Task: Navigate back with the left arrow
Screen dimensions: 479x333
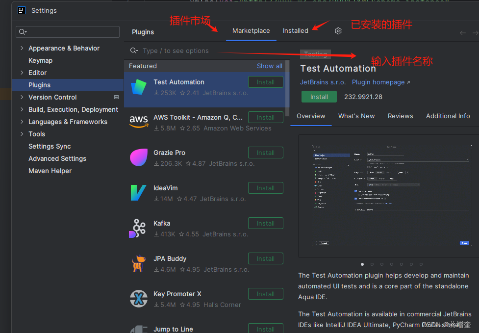Action: tap(463, 33)
